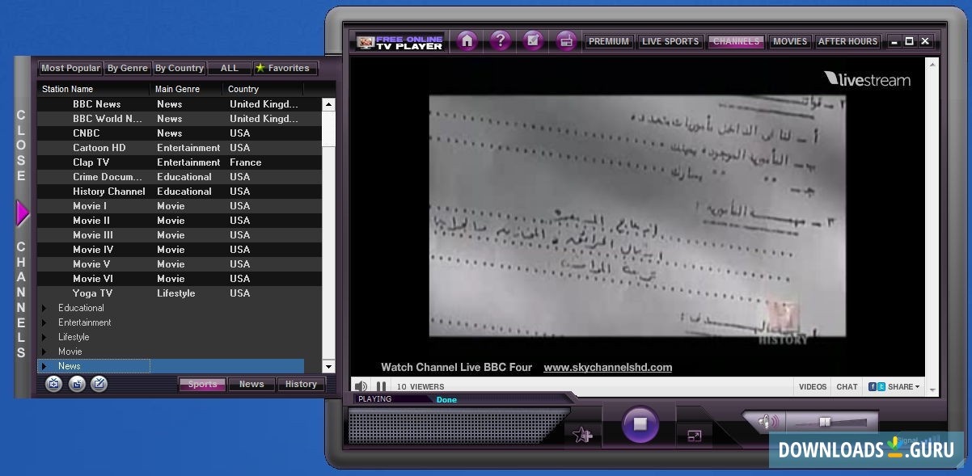Mute audio with the speaker icon below the video

(360, 386)
